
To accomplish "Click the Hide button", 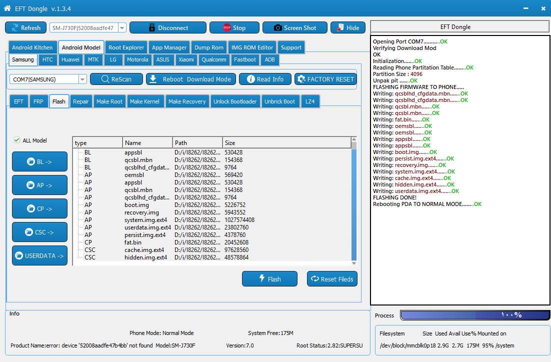I will coord(348,28).
